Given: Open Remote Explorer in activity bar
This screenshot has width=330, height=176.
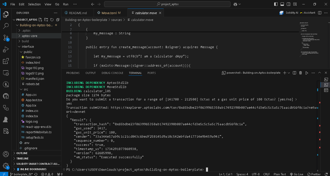Looking at the screenshot, I should tap(5, 73).
